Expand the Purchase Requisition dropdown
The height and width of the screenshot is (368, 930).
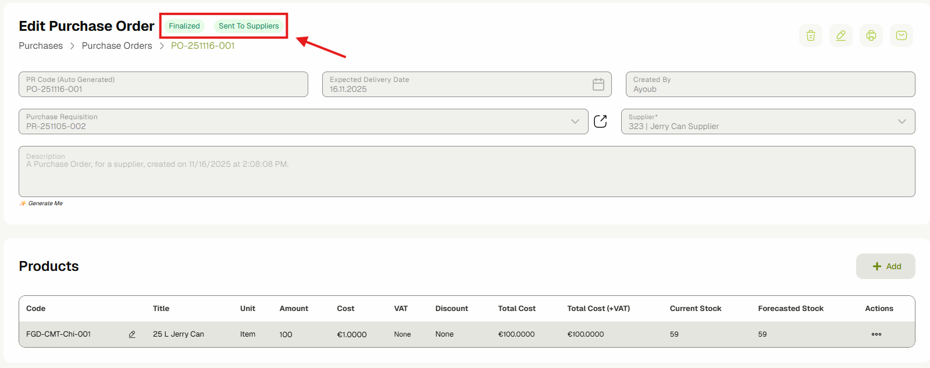575,122
